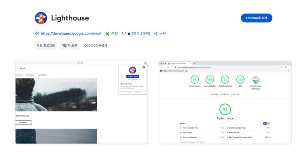Click the SHOP NOW button in preview

[23, 122]
